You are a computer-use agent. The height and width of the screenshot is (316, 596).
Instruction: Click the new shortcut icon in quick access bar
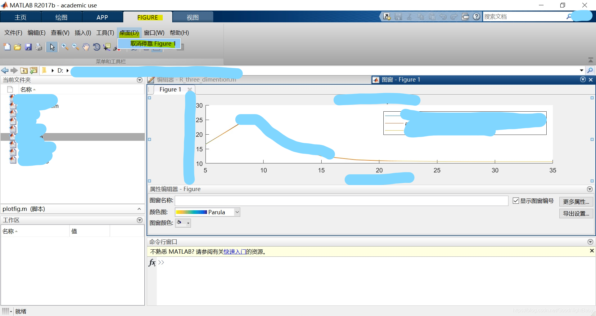(x=387, y=17)
